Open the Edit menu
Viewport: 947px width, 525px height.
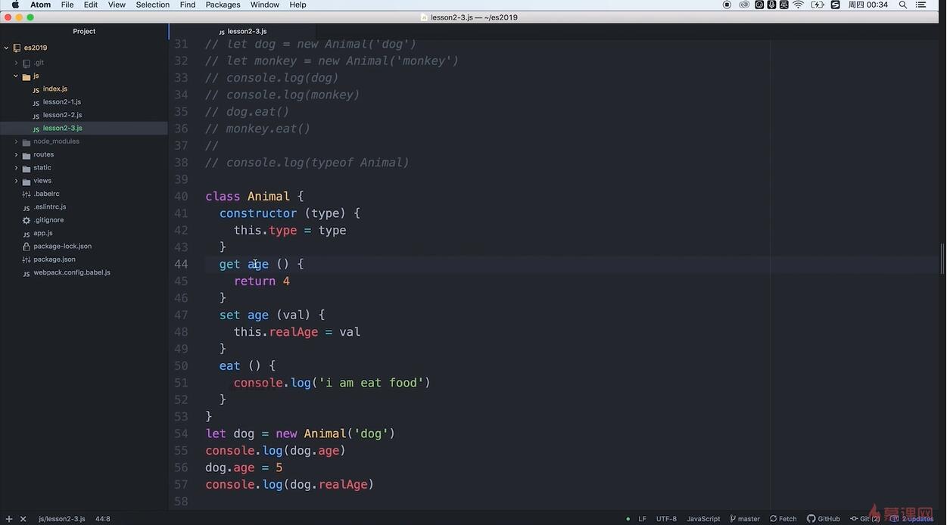point(91,5)
